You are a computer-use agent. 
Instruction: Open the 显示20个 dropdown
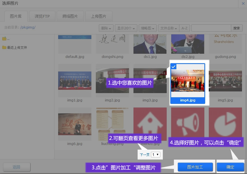[x=126, y=28]
